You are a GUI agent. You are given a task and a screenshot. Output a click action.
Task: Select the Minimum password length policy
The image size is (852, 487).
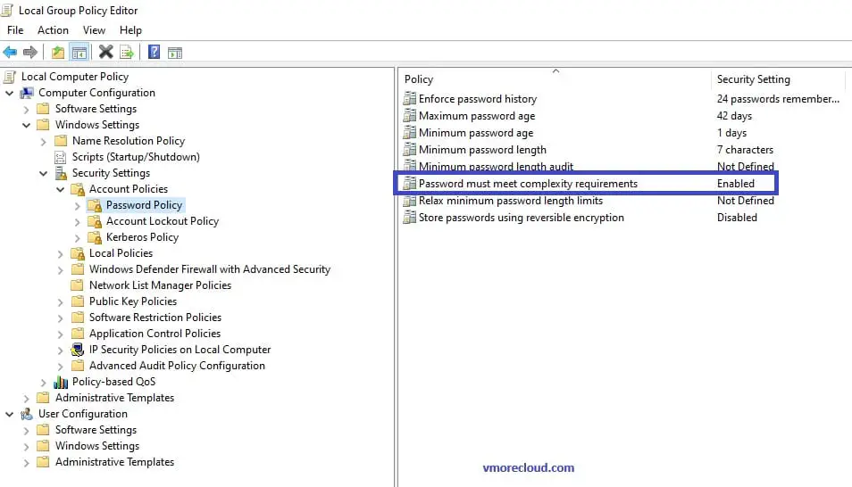[x=482, y=150]
